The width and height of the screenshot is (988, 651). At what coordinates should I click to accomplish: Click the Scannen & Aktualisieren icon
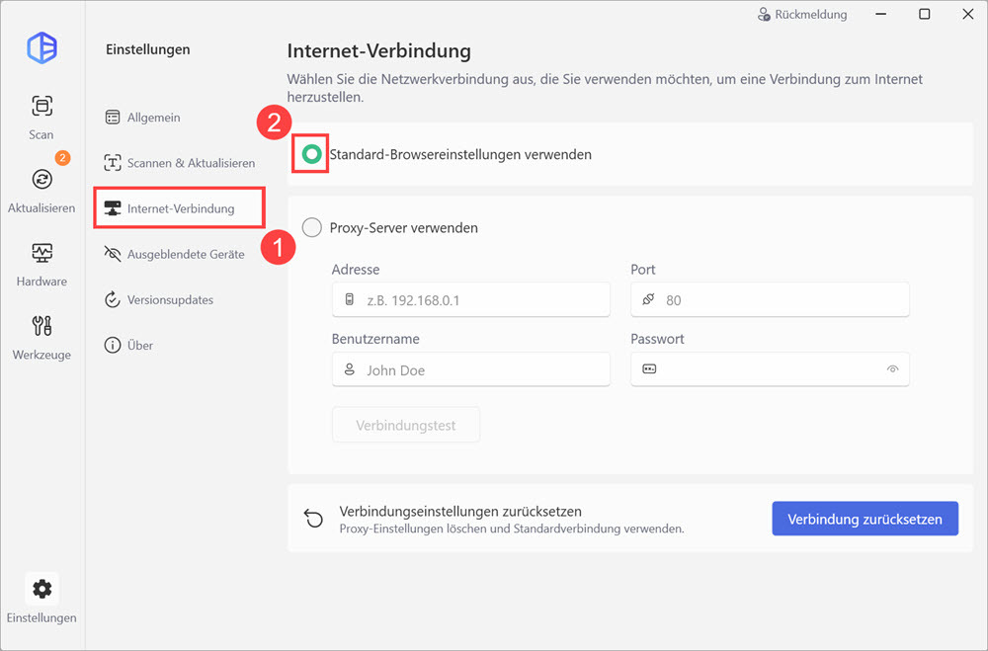click(x=113, y=163)
